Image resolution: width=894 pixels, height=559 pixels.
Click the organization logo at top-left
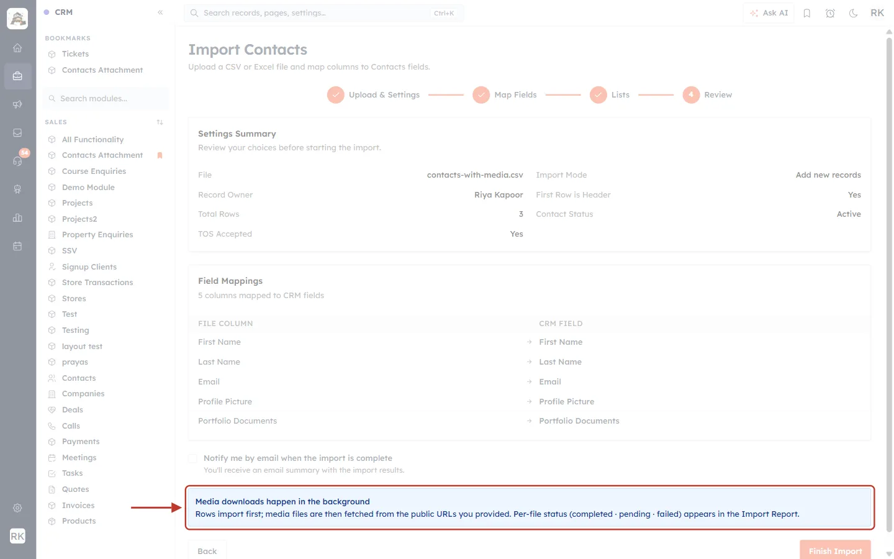tap(17, 19)
